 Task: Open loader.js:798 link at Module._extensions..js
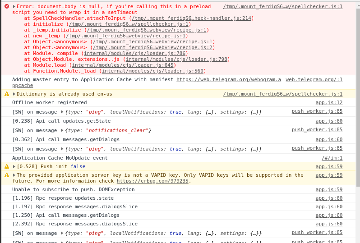click(176, 59)
